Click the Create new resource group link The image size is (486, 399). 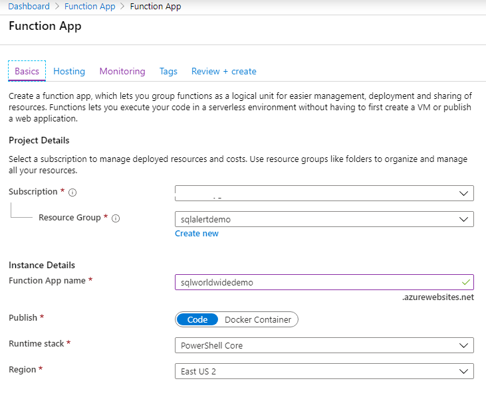(x=197, y=234)
